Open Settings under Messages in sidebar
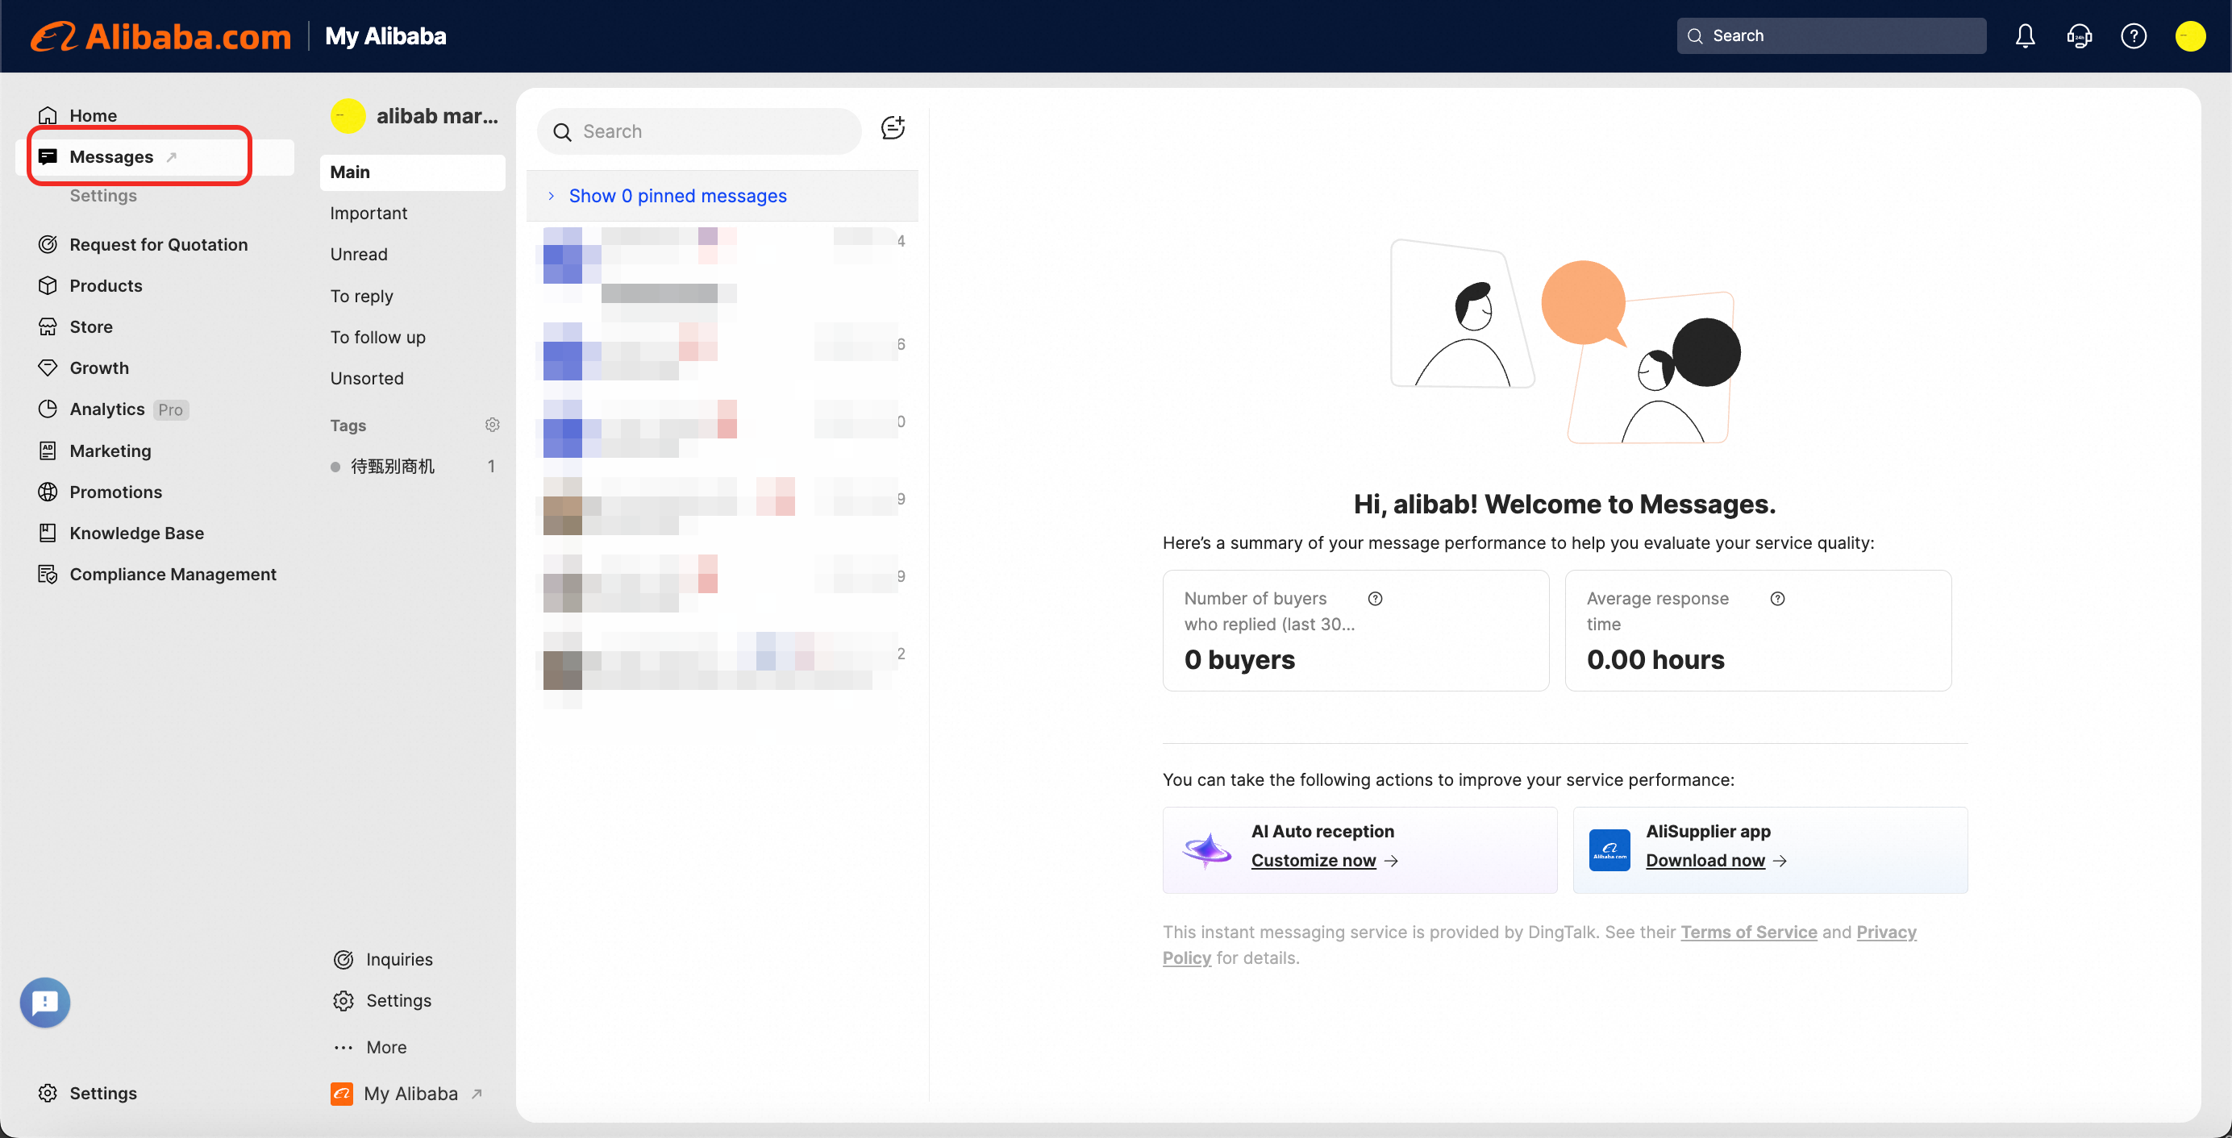Screen dimensions: 2232x1138 tap(103, 196)
